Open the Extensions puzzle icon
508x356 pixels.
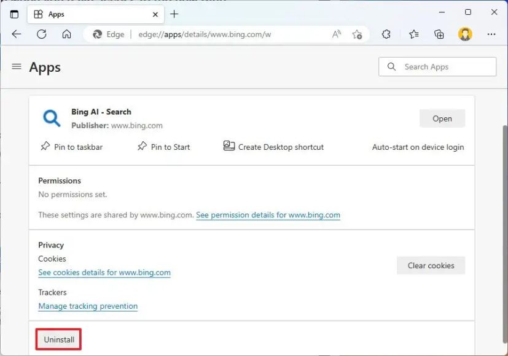point(386,34)
